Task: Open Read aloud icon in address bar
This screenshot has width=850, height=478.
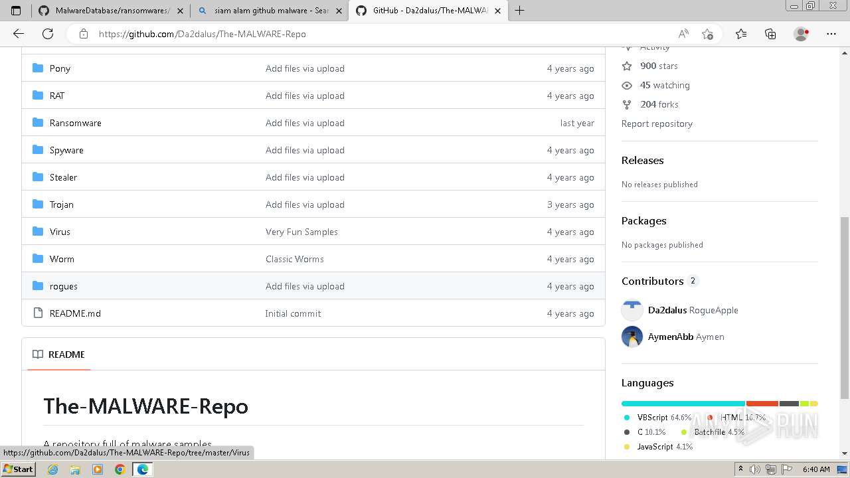Action: [x=683, y=34]
